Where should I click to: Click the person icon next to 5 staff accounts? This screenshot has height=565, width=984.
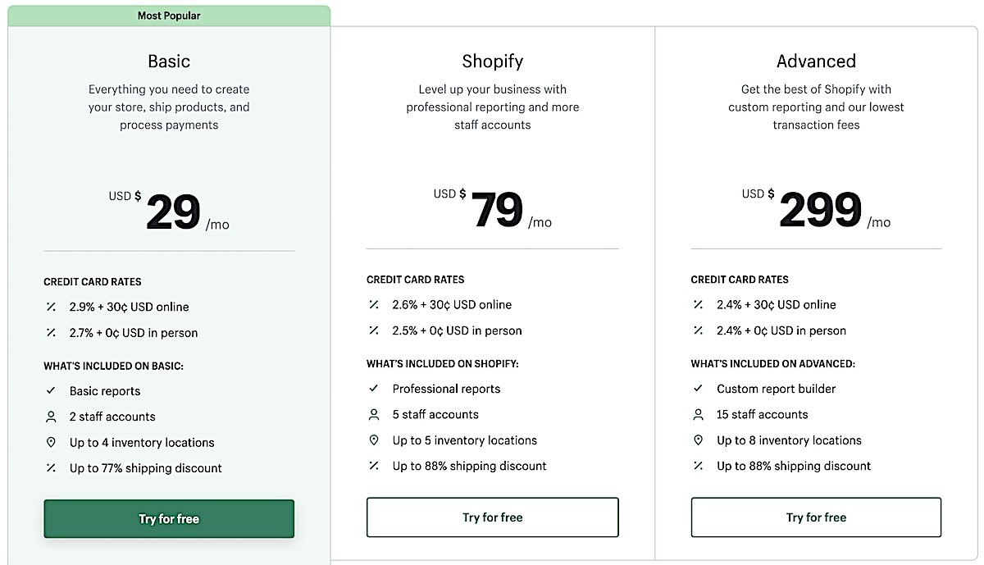tap(374, 414)
